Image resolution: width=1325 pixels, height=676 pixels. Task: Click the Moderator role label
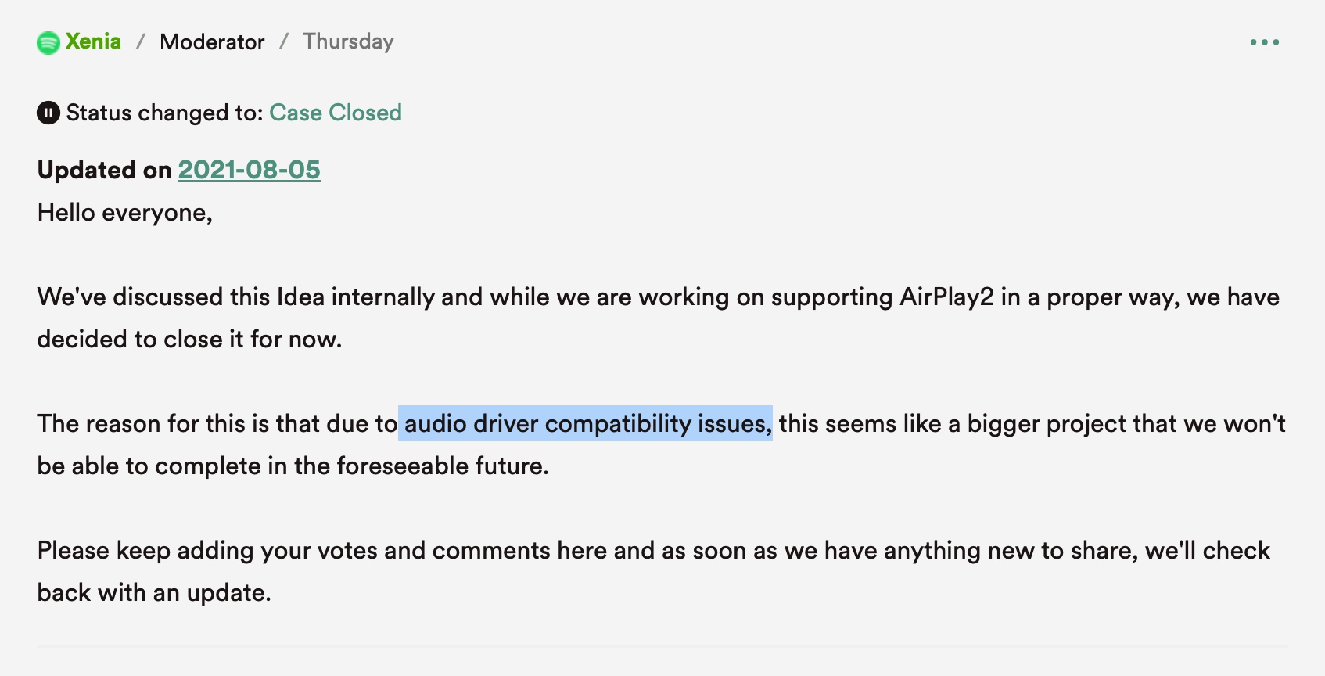point(212,42)
